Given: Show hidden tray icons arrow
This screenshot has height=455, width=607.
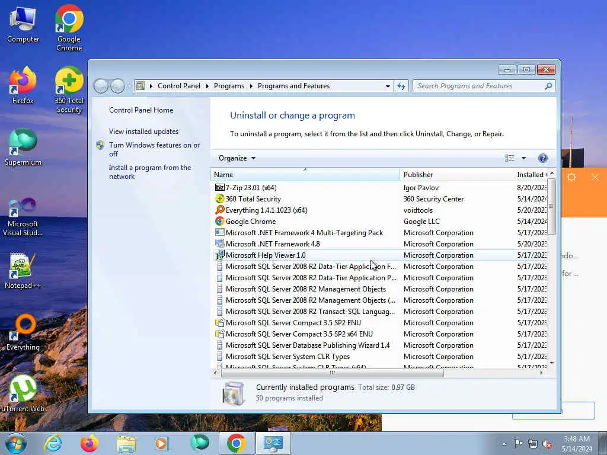Looking at the screenshot, I should 504,444.
